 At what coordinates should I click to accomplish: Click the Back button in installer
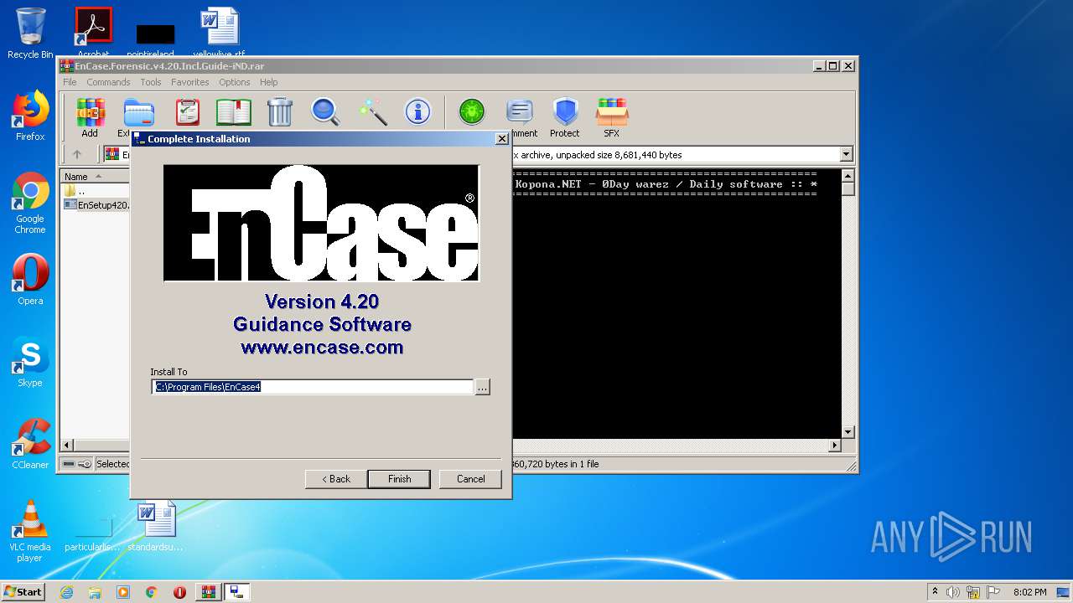[x=336, y=479]
